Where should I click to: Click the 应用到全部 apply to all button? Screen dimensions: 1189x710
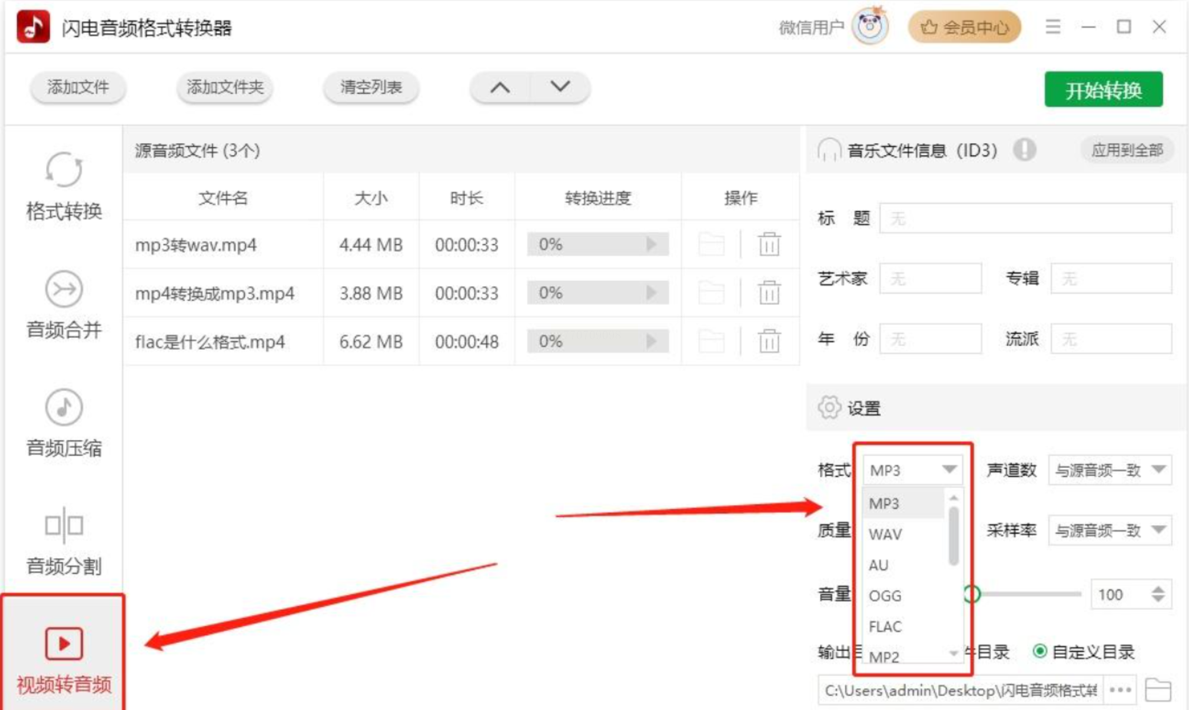1127,150
